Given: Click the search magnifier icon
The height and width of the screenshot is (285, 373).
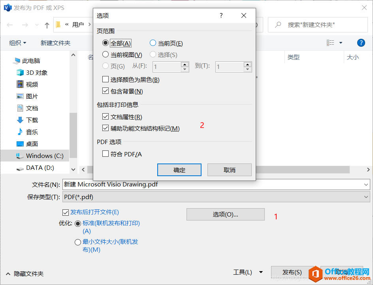Looking at the screenshot, I should point(278,25).
